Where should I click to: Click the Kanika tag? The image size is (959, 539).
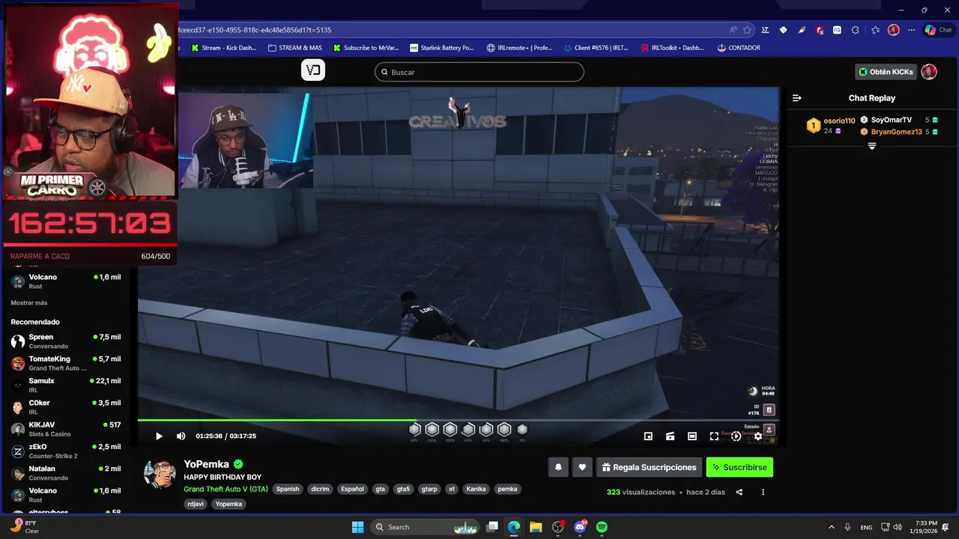[476, 489]
